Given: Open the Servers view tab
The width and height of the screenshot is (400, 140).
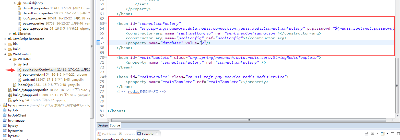Looking at the screenshot, I should 127,134.
